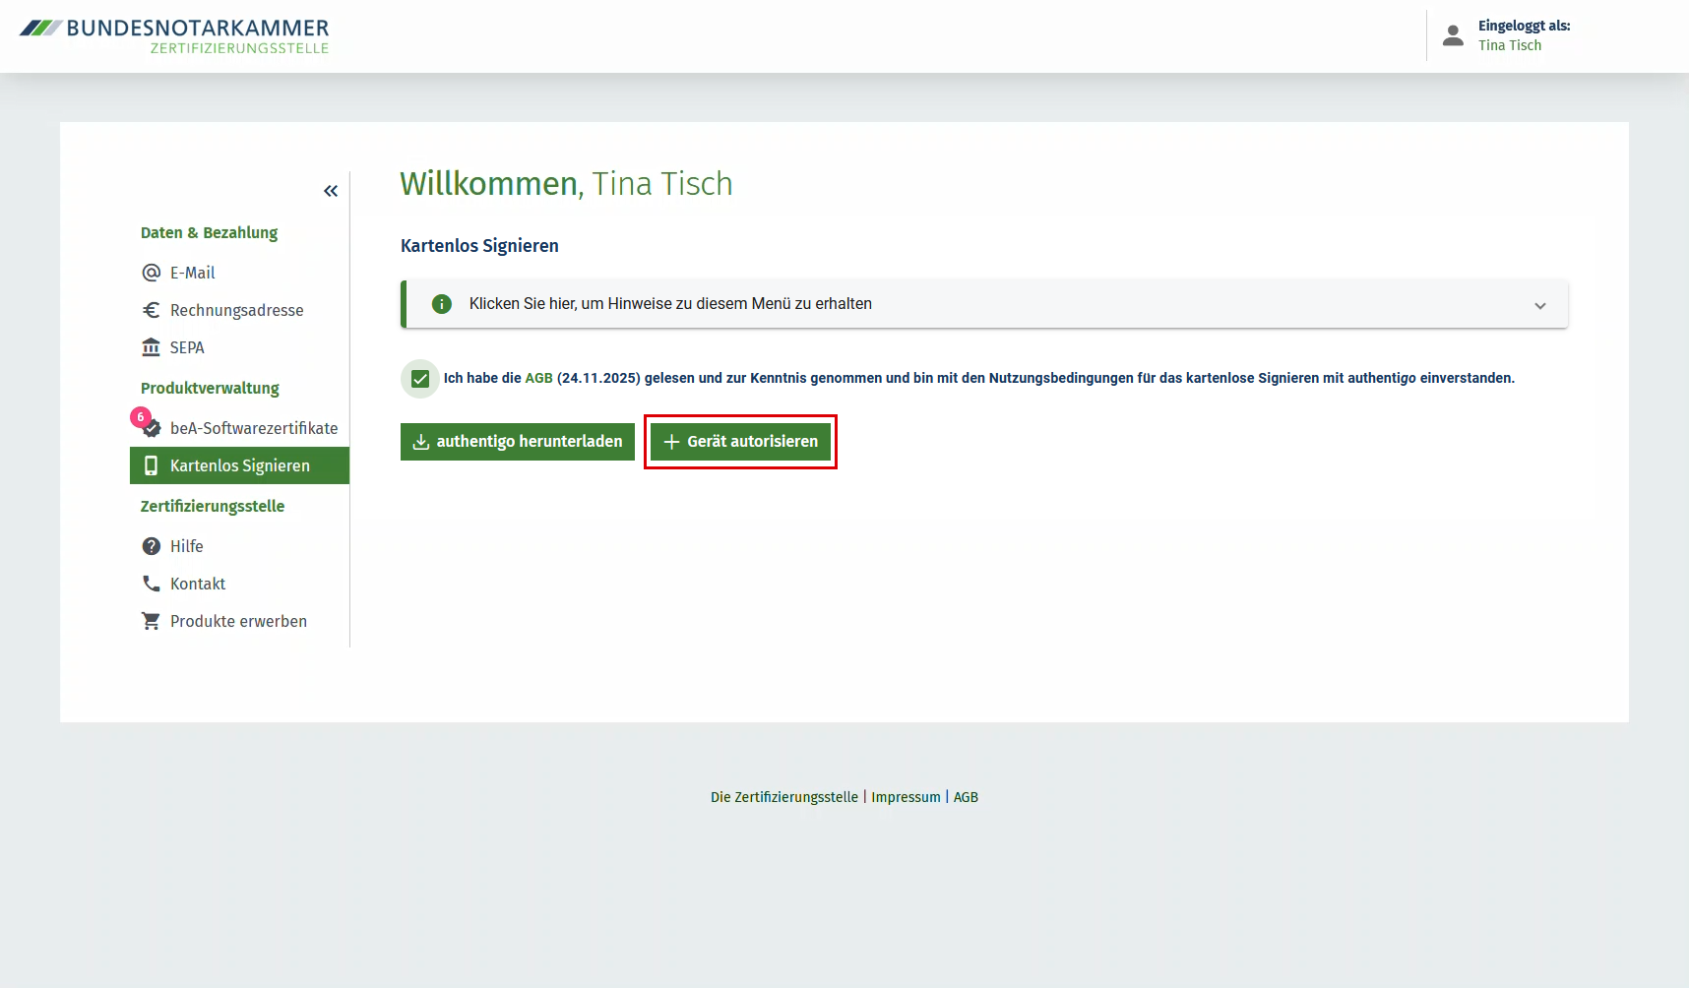Open Kartenlos Signieren menu item

239,465
